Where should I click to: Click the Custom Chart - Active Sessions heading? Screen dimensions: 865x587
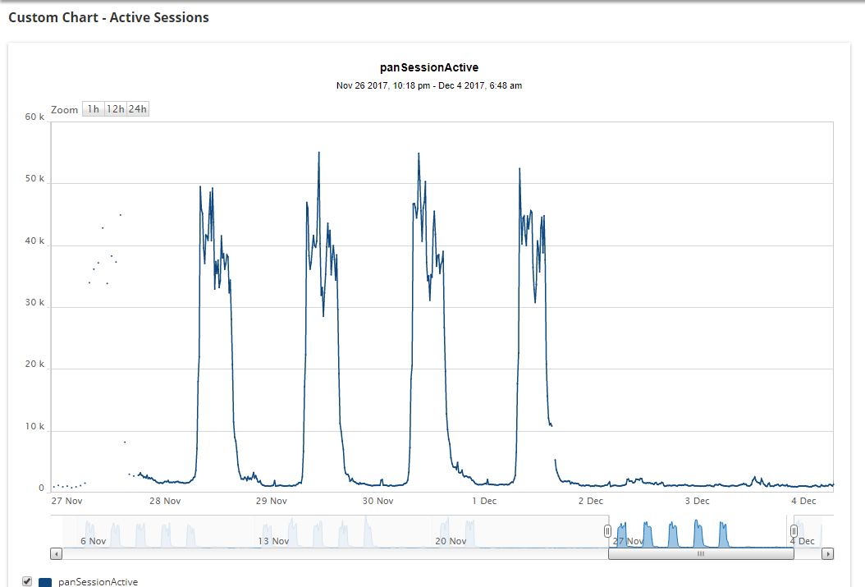point(108,18)
